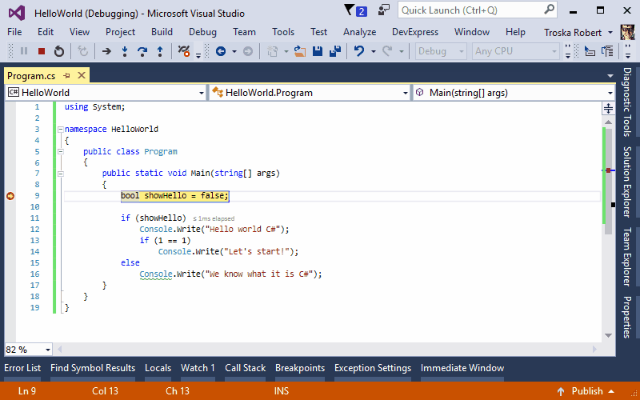Open the 82 % zoom level dropdown
The width and height of the screenshot is (640, 400).
pyautogui.click(x=28, y=350)
